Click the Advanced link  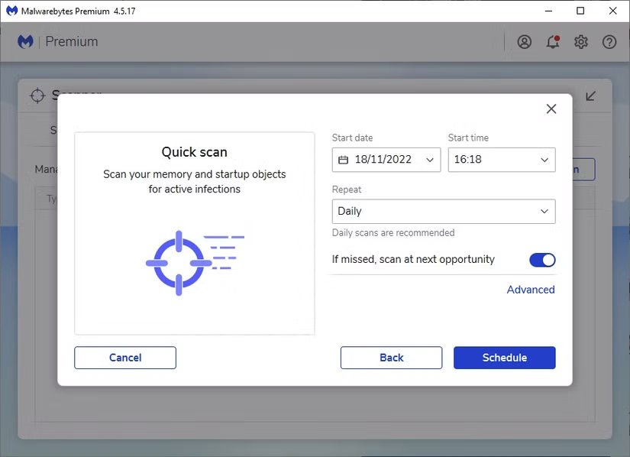[531, 290]
